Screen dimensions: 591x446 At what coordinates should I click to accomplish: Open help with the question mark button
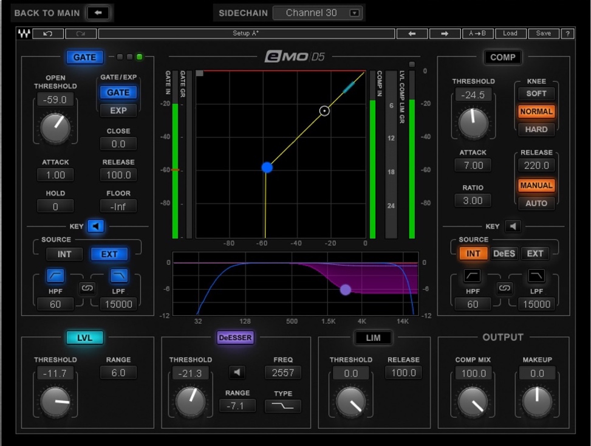click(x=567, y=33)
